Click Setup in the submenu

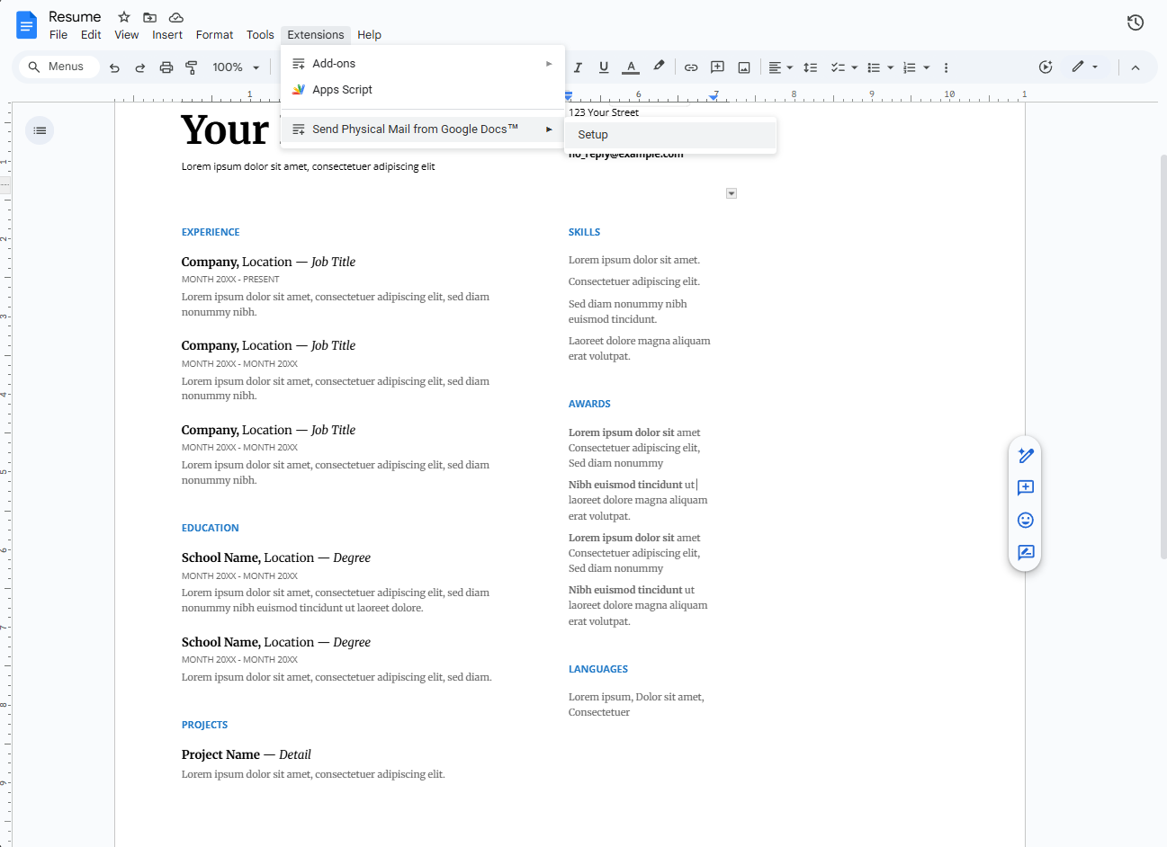(670, 135)
